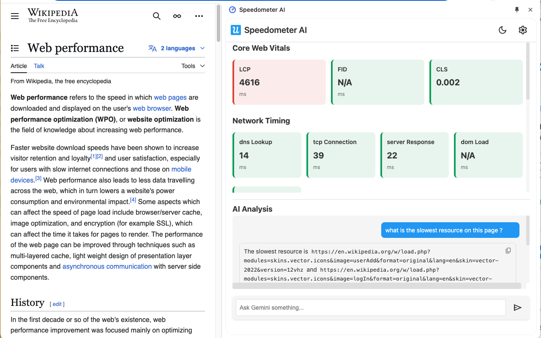Click citation reference [3]
541x338 pixels.
(38, 178)
